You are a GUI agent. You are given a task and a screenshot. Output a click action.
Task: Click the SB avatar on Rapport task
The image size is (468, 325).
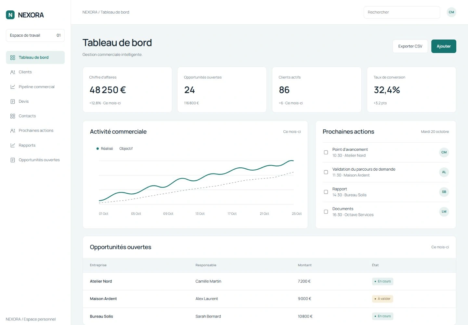click(444, 192)
